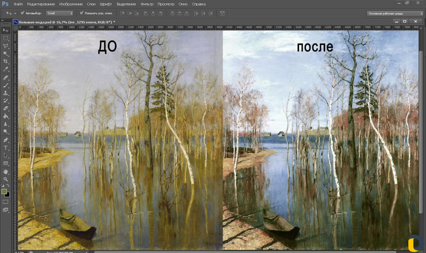The image size is (426, 253).
Task: Select the Crop tool
Action: point(6,62)
